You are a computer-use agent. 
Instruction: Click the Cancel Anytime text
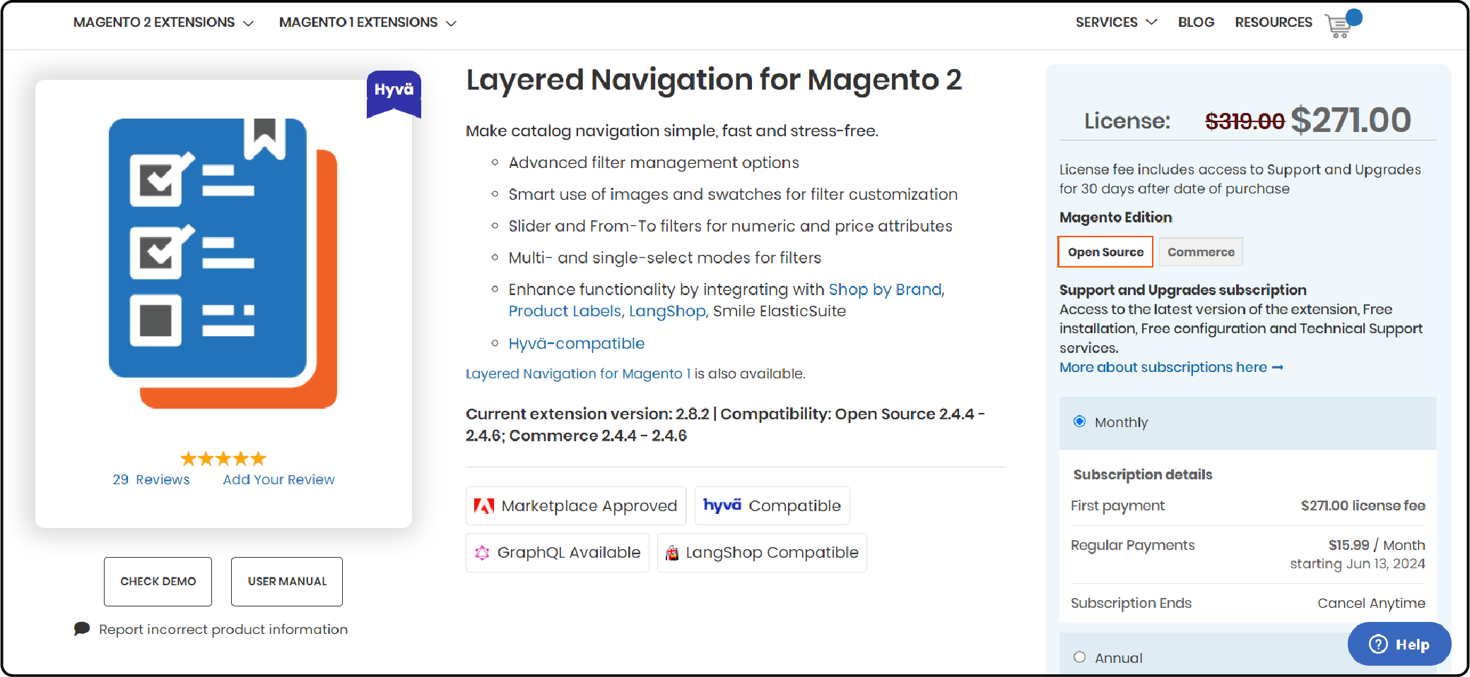pyautogui.click(x=1371, y=603)
